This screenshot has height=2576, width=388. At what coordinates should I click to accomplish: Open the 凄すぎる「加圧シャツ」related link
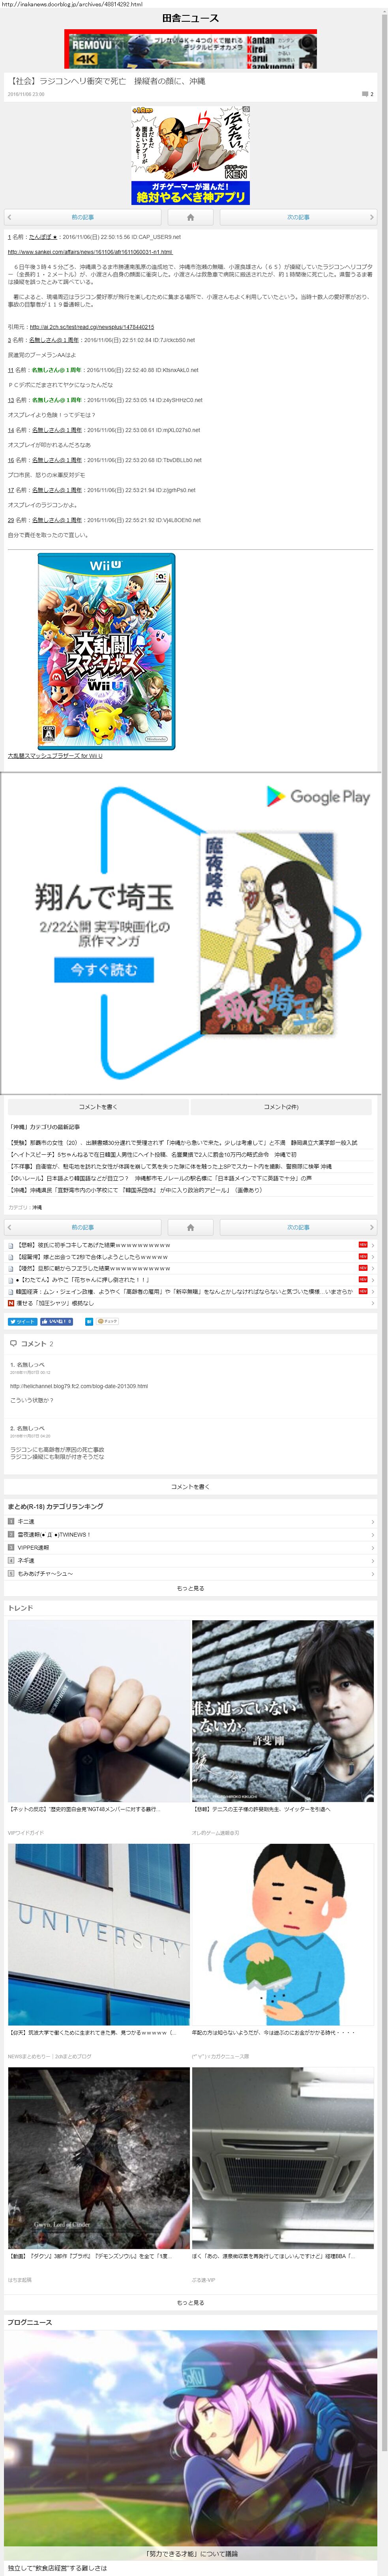55,1303
